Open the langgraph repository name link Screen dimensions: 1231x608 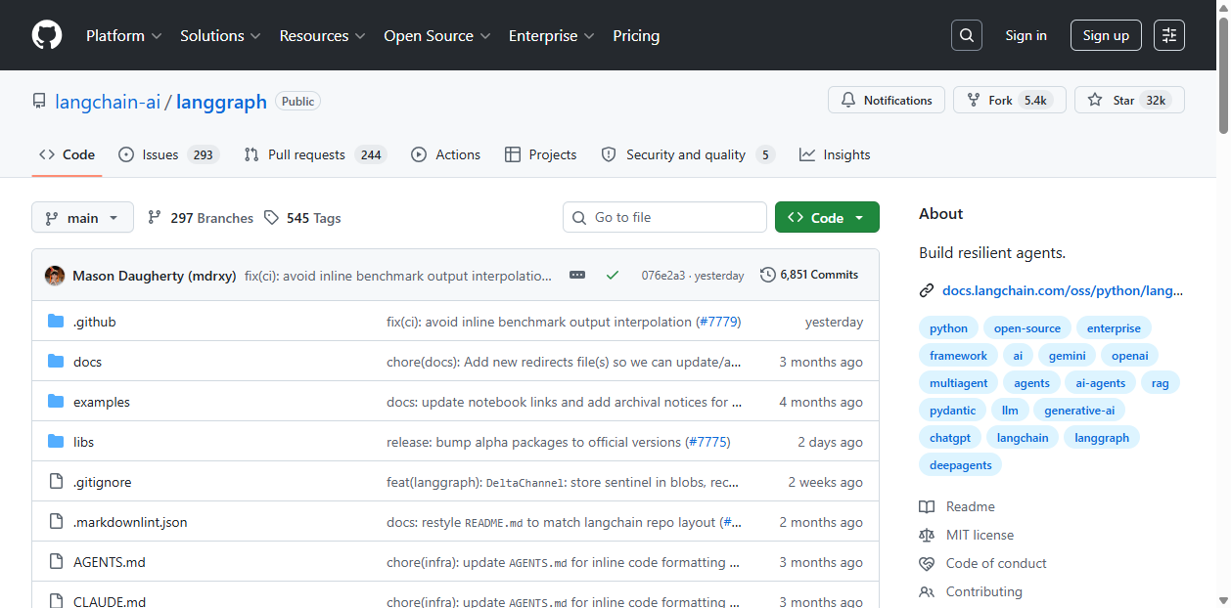(x=221, y=102)
